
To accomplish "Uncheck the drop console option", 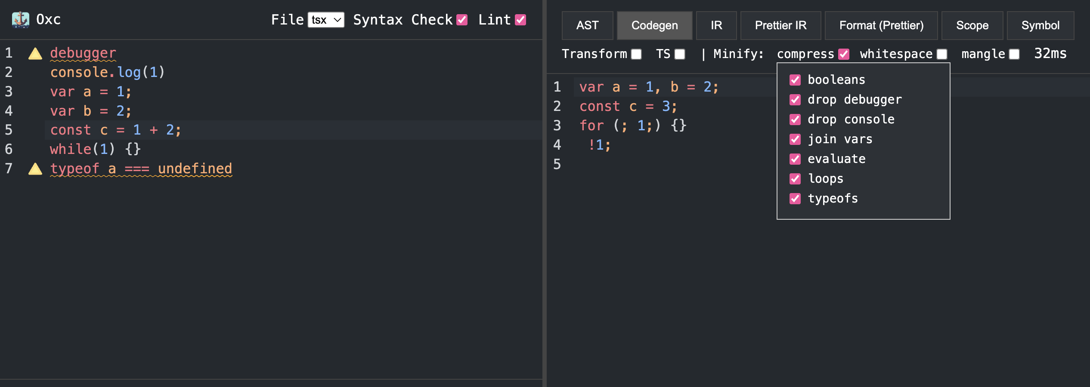I will coord(795,120).
